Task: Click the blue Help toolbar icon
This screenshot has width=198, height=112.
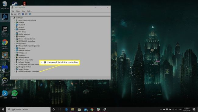Action: point(23,14)
